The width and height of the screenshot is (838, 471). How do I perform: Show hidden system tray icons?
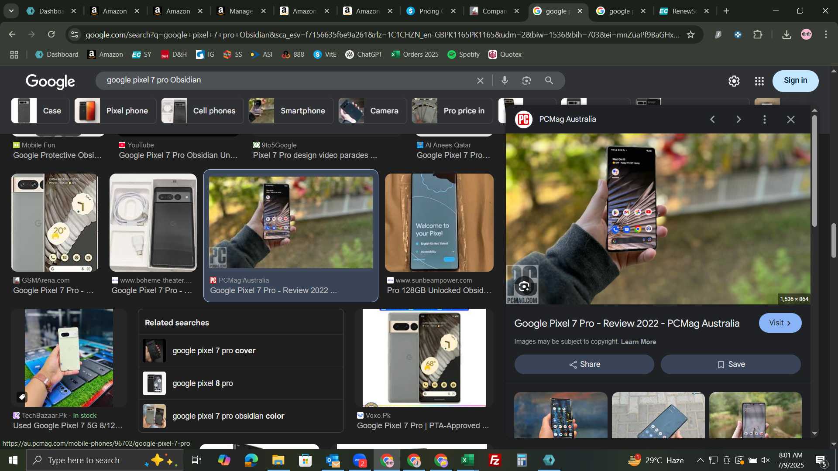pyautogui.click(x=700, y=460)
